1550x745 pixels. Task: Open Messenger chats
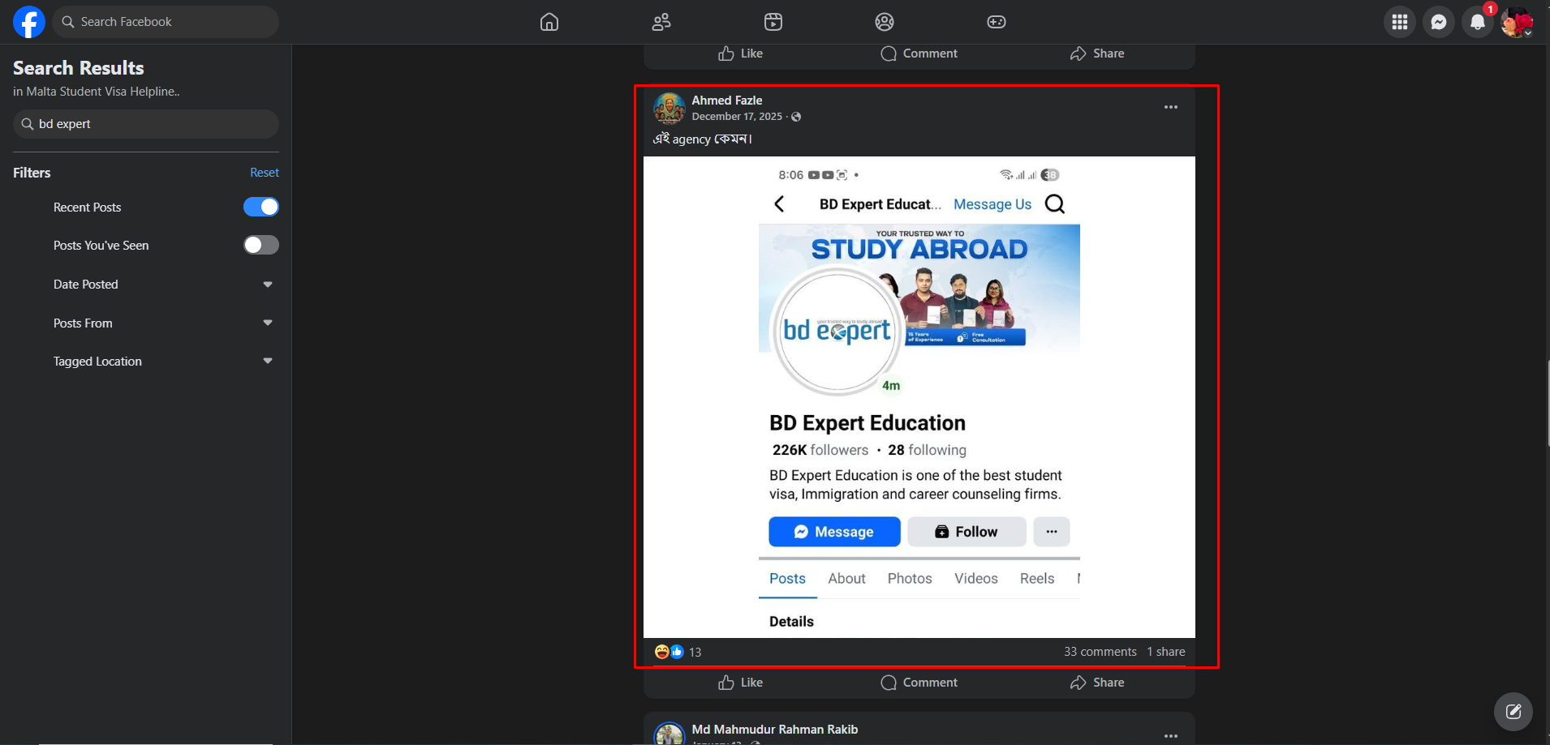point(1439,22)
